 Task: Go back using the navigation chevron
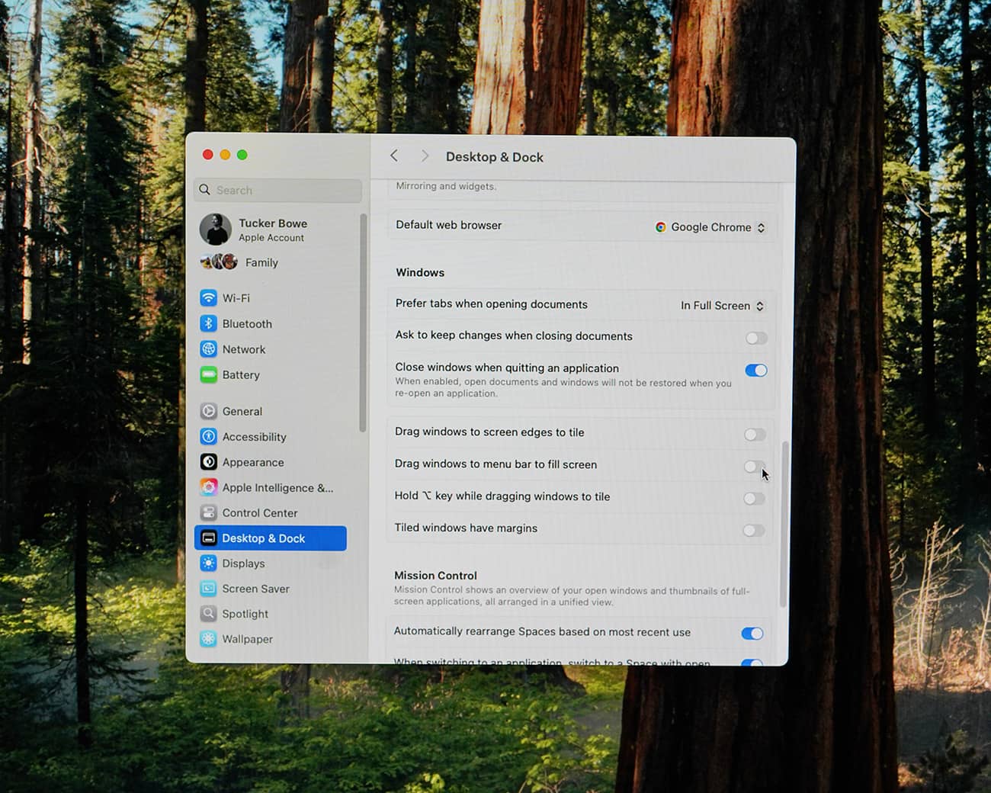[393, 156]
